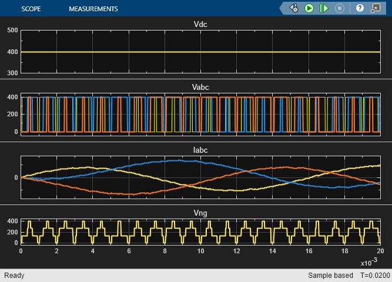392x282 pixels.
Task: Click inside the Vabc plot area
Action: (200, 115)
